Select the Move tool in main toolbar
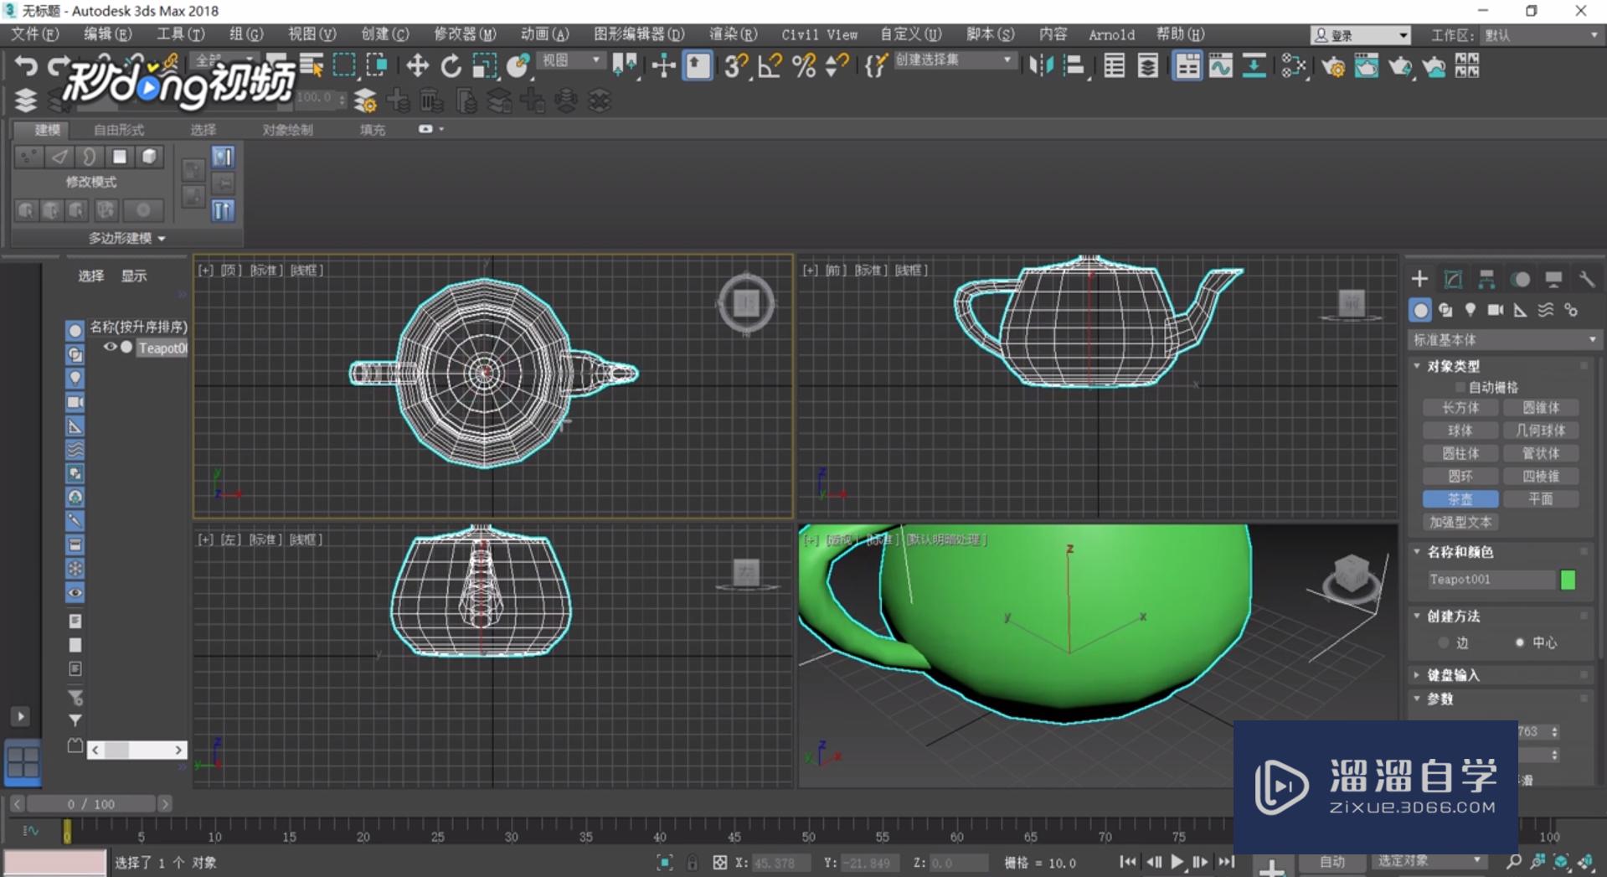This screenshot has height=877, width=1607. click(x=417, y=66)
